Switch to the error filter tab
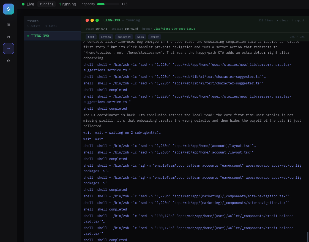Image resolution: width=309 pixels, height=242 pixels. click(x=154, y=37)
